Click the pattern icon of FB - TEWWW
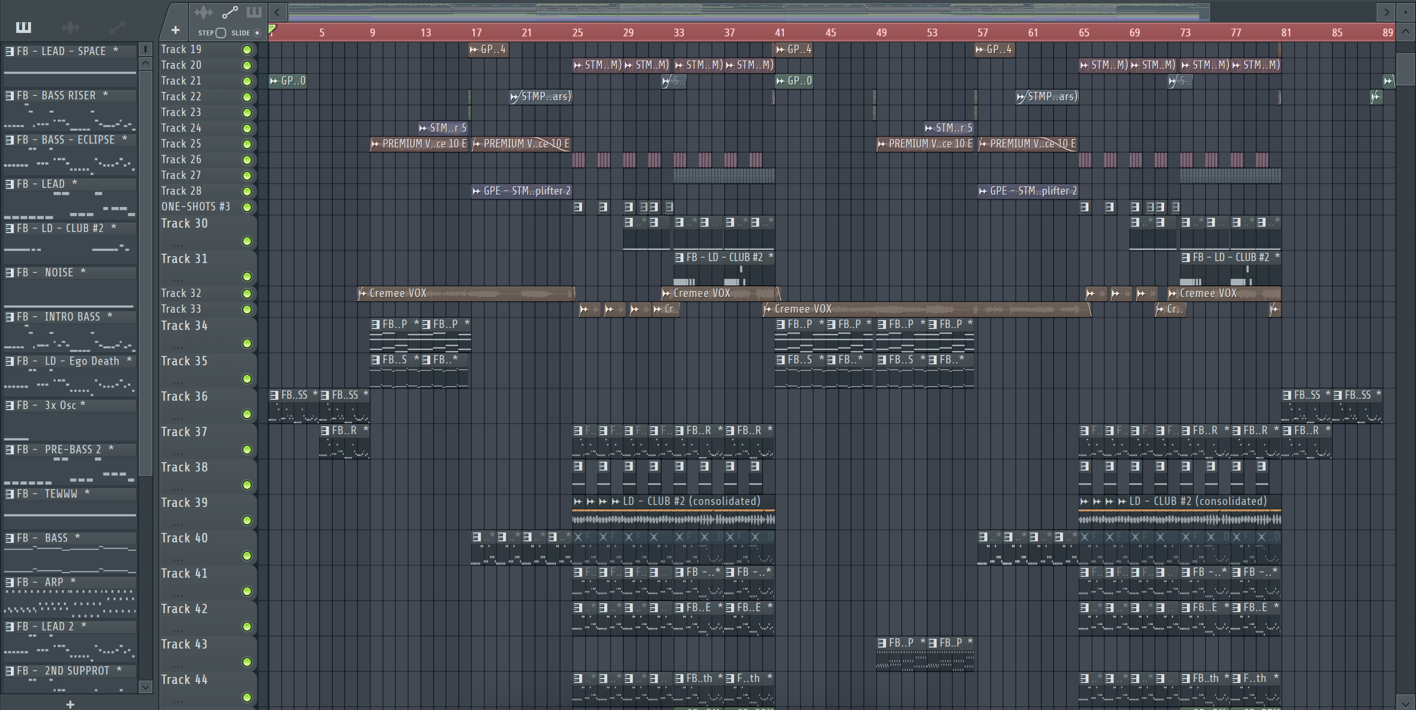The width and height of the screenshot is (1416, 710). (x=10, y=494)
